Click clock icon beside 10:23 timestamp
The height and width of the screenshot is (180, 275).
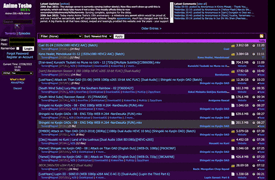click(253, 80)
